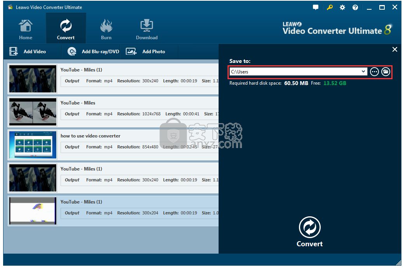Image resolution: width=403 pixels, height=268 pixels.
Task: Open the help question mark icon
Action: tap(355, 7)
